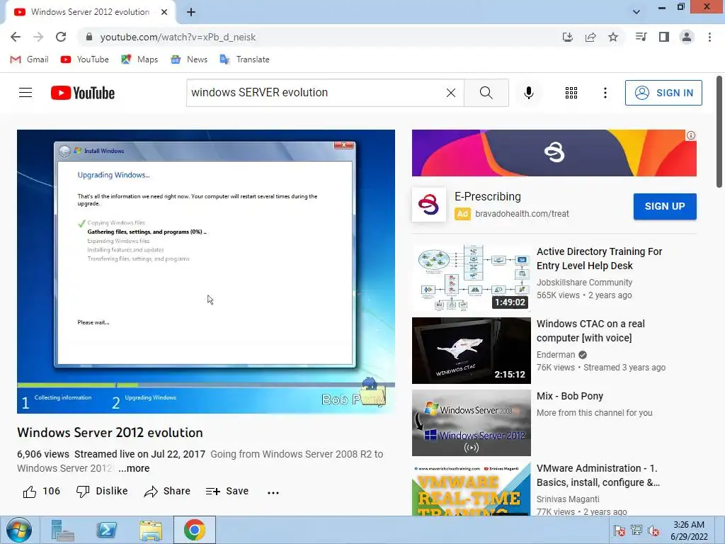Clear the search box with X icon
The height and width of the screenshot is (544, 725).
(x=451, y=93)
